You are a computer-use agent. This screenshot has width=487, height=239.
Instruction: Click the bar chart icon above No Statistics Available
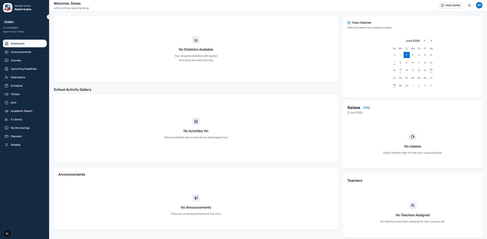pos(196,40)
